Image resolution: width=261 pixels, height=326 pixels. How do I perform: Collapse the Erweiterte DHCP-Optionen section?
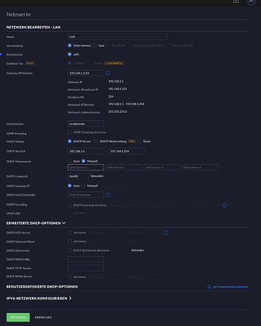(x=64, y=223)
